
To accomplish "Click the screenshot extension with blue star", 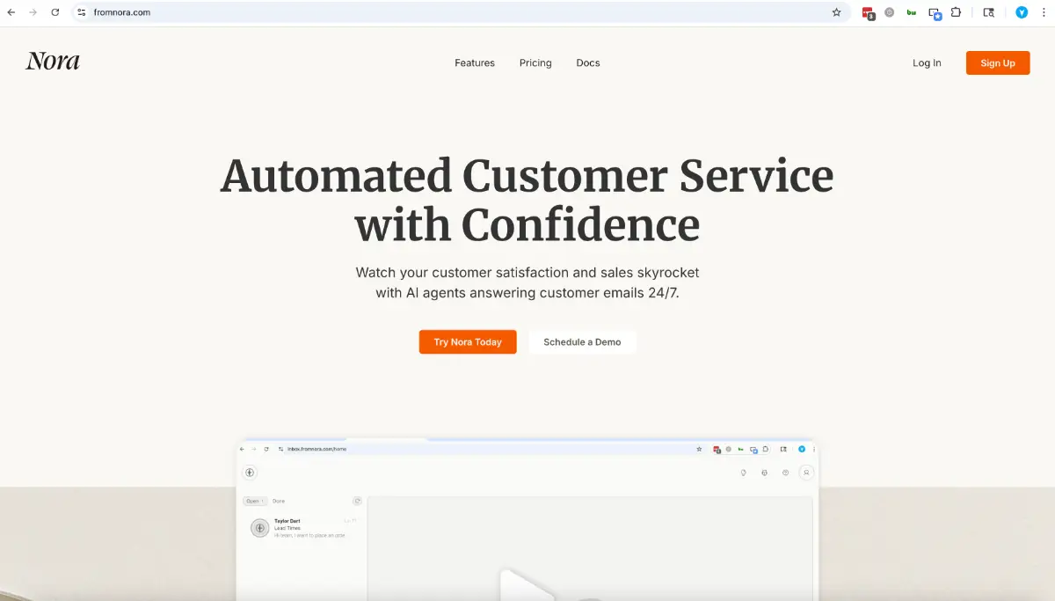I will click(x=935, y=13).
